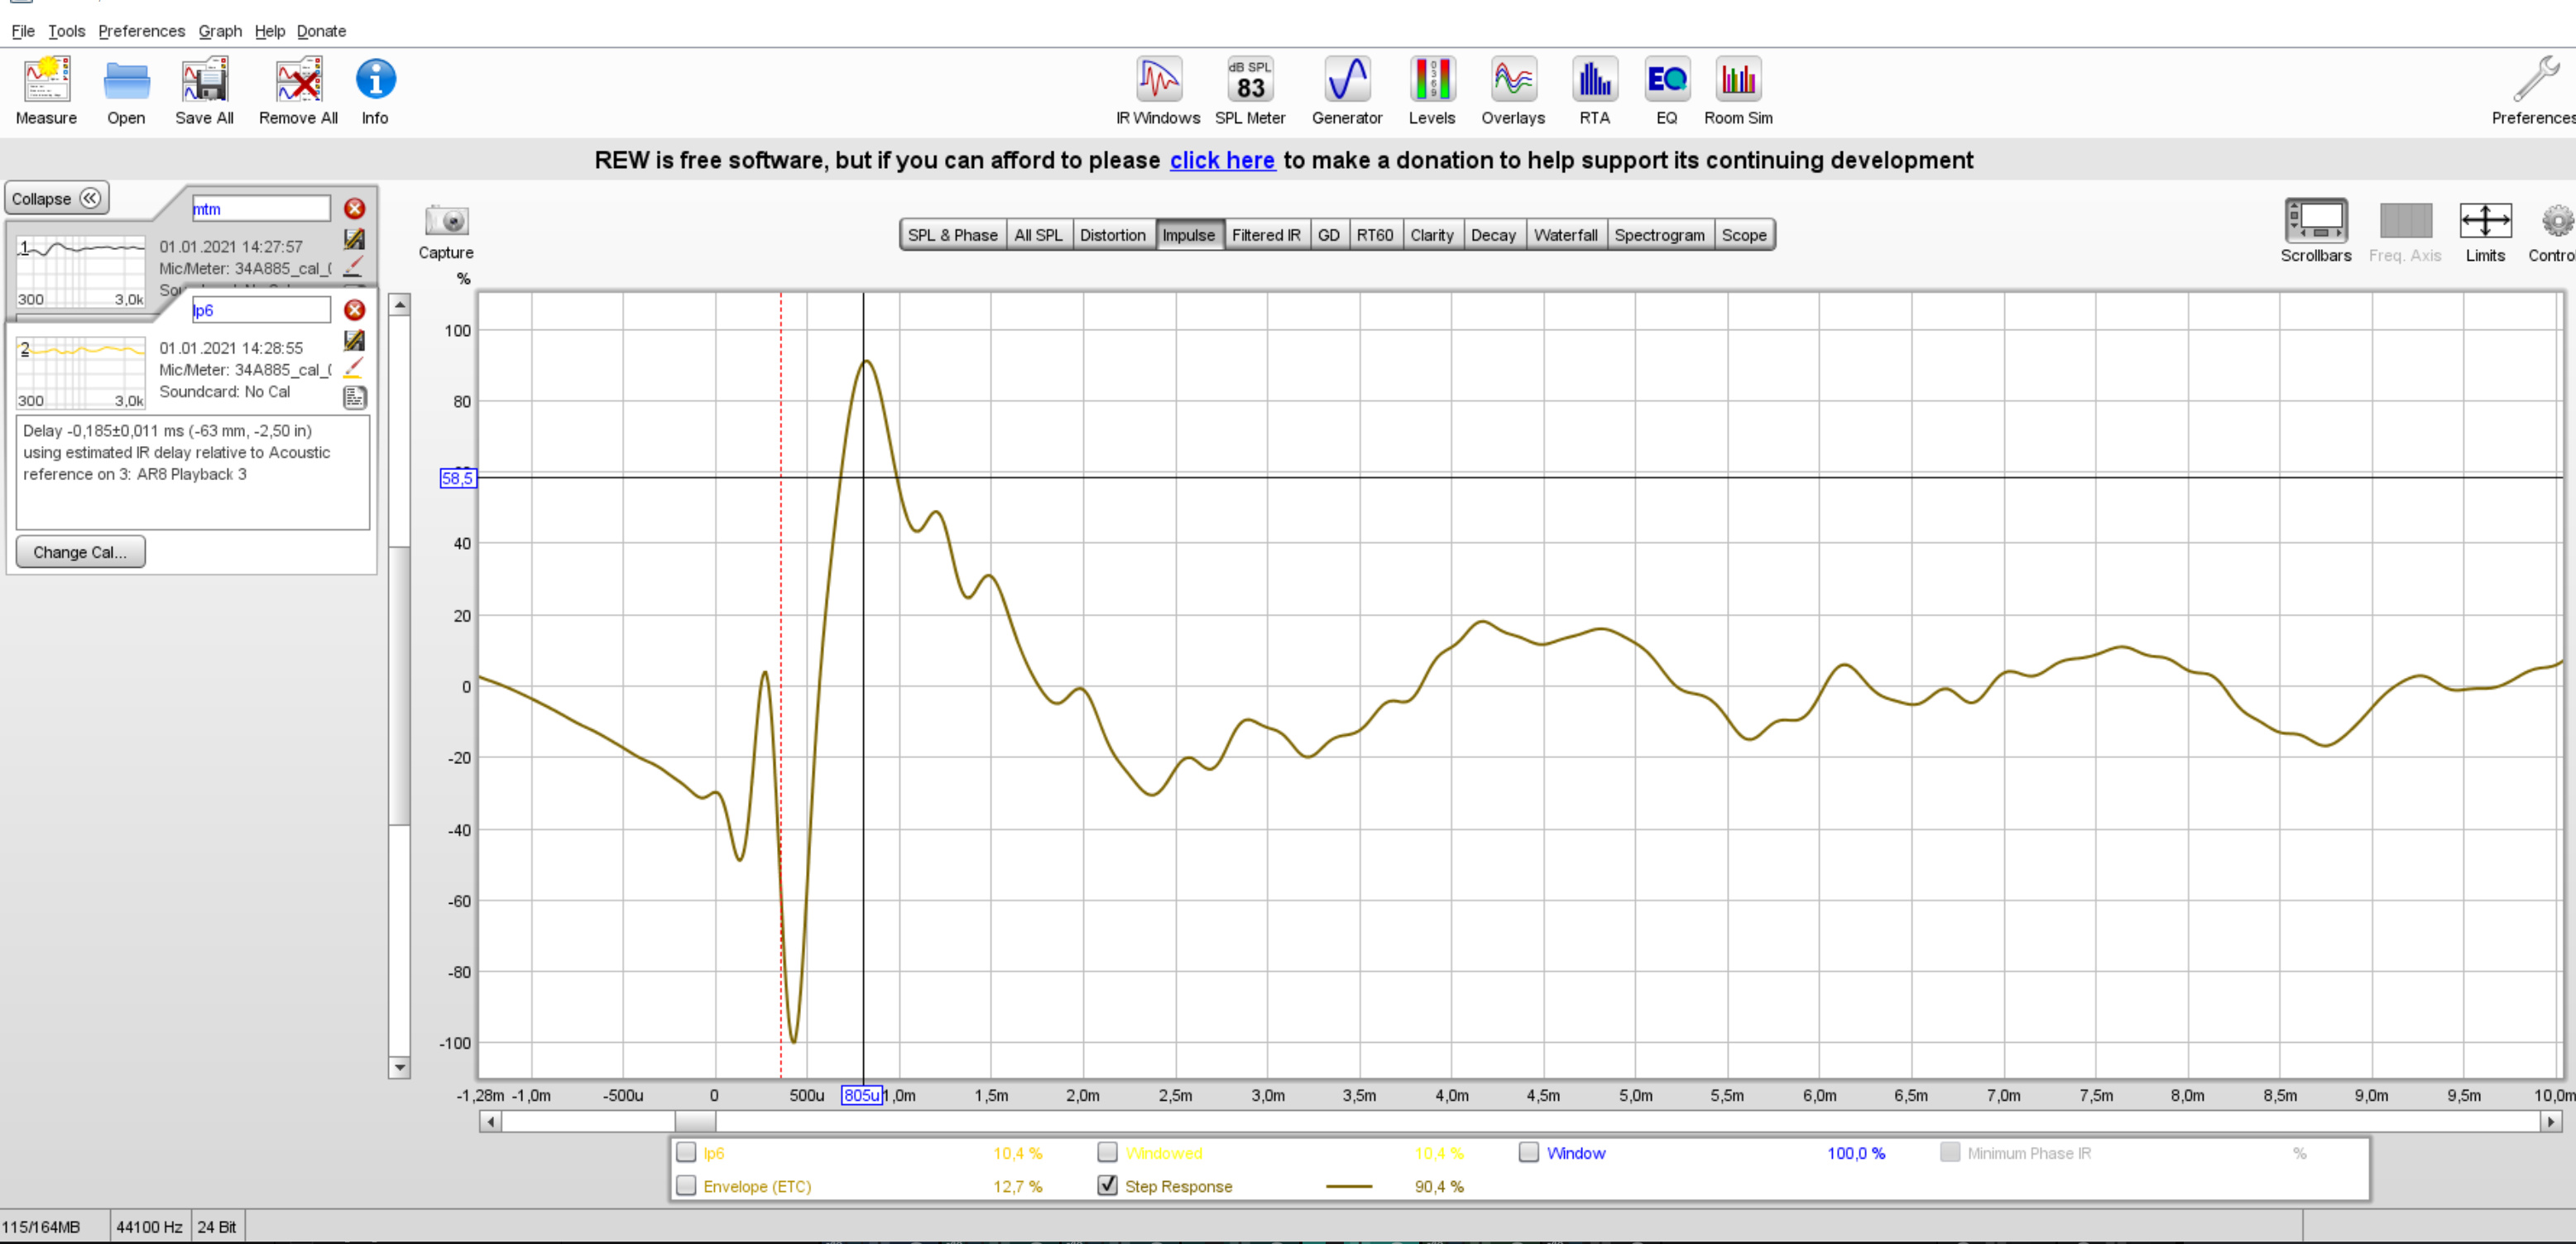
Task: Click the Step Response line colour sample
Action: click(1348, 1186)
